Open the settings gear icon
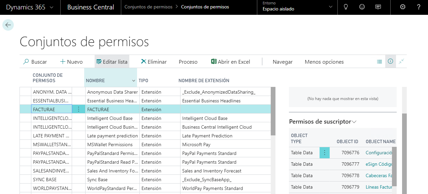The image size is (428, 194). (402, 7)
